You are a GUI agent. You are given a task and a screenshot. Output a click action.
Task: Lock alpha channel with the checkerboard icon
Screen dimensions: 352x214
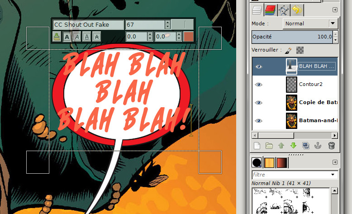[300, 50]
